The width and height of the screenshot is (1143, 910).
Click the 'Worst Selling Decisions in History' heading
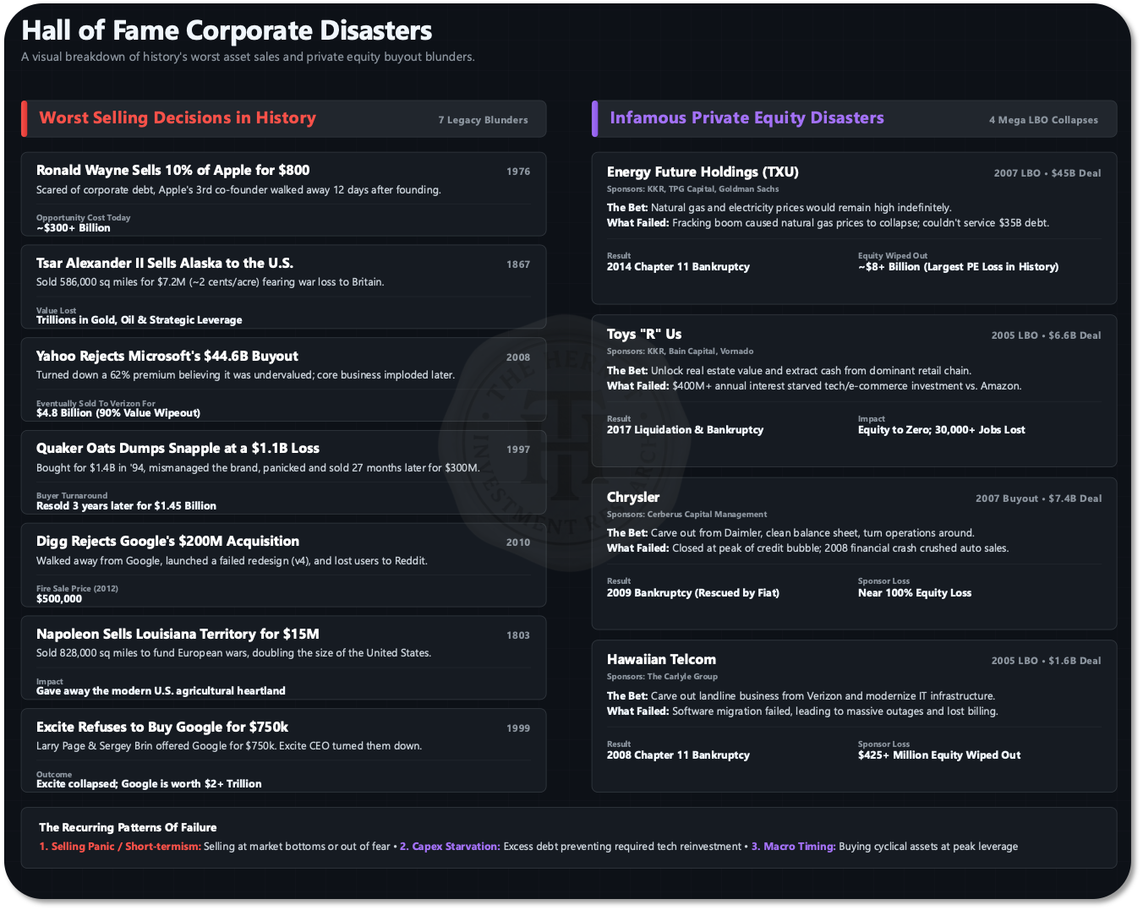(x=178, y=118)
